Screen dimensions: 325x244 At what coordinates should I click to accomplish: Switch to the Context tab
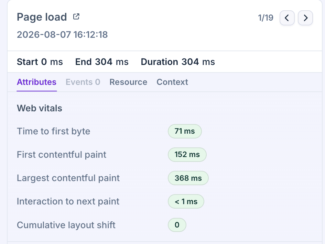[x=172, y=82]
